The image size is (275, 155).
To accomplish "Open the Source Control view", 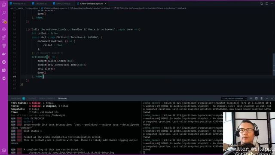I will coord(4,21).
